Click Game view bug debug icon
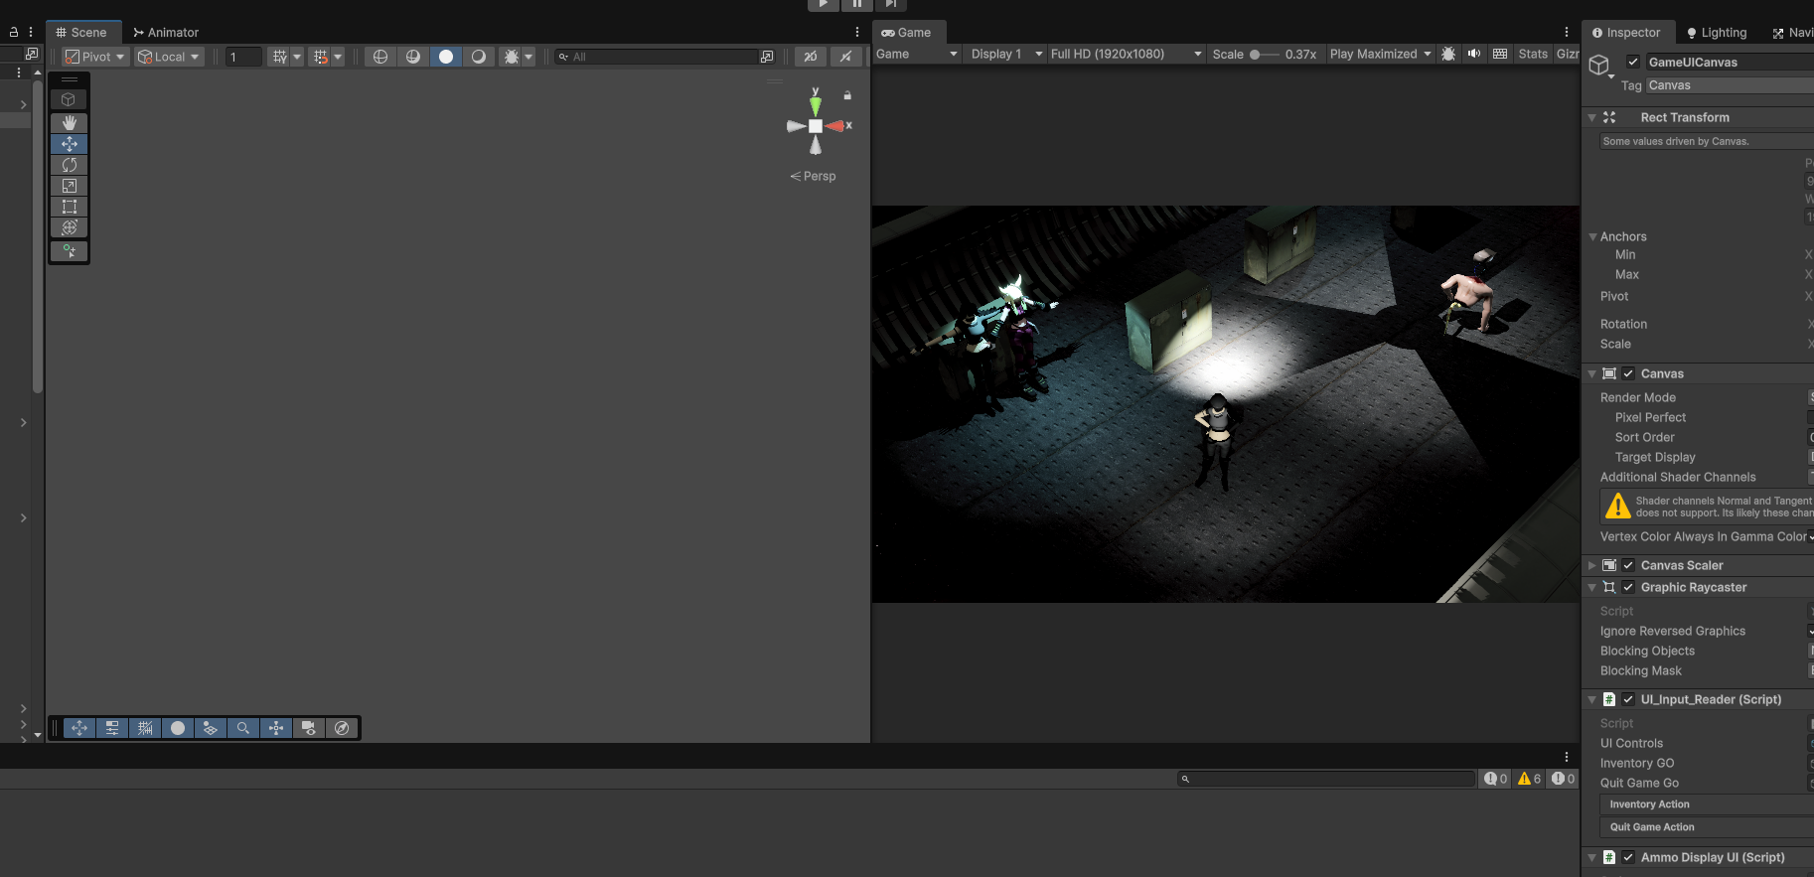 click(1448, 54)
